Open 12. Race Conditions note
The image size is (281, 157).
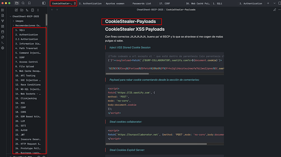28,85
